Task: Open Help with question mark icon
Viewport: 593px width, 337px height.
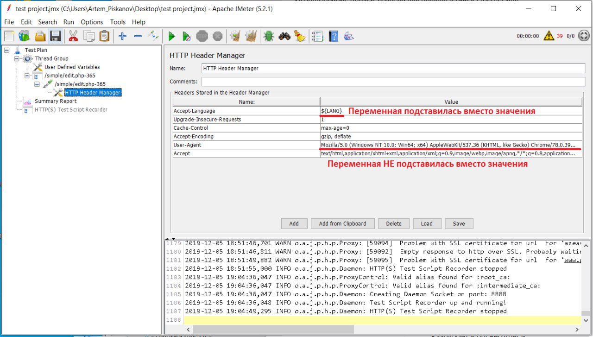Action: [x=333, y=36]
